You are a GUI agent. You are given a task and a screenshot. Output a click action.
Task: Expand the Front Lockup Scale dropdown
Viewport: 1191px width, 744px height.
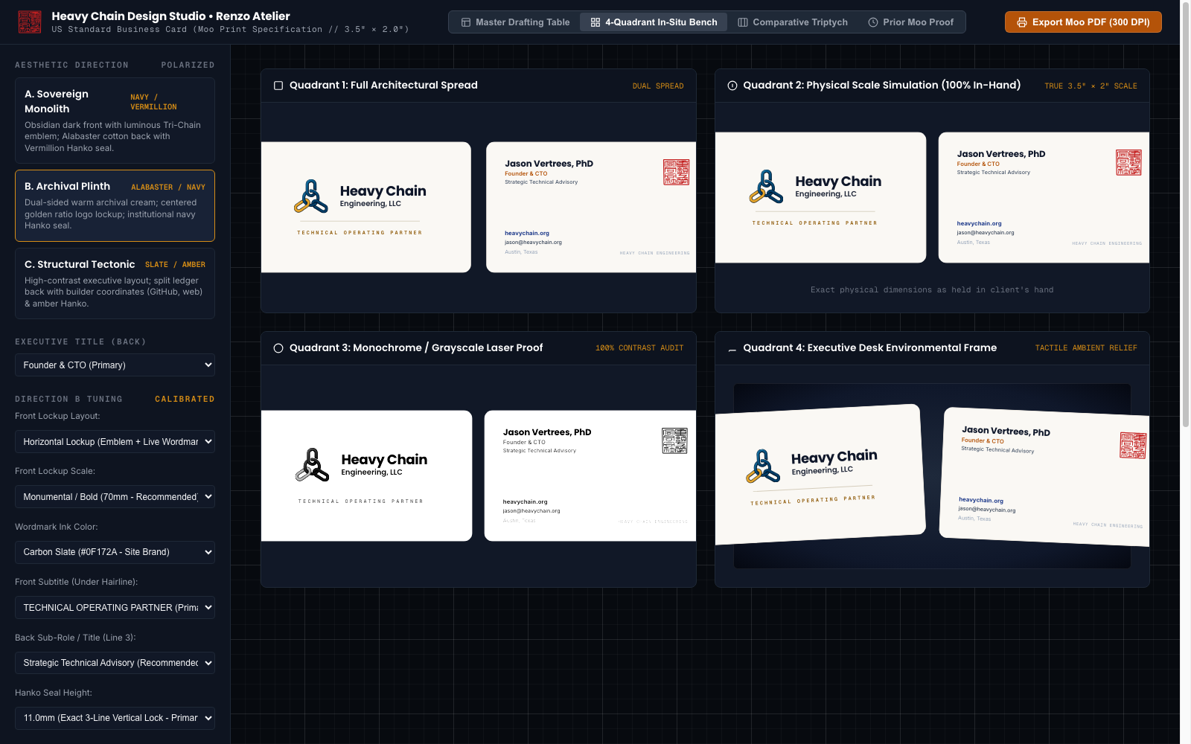[115, 497]
